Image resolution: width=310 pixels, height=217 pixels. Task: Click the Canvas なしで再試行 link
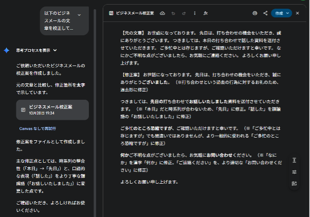point(37,128)
